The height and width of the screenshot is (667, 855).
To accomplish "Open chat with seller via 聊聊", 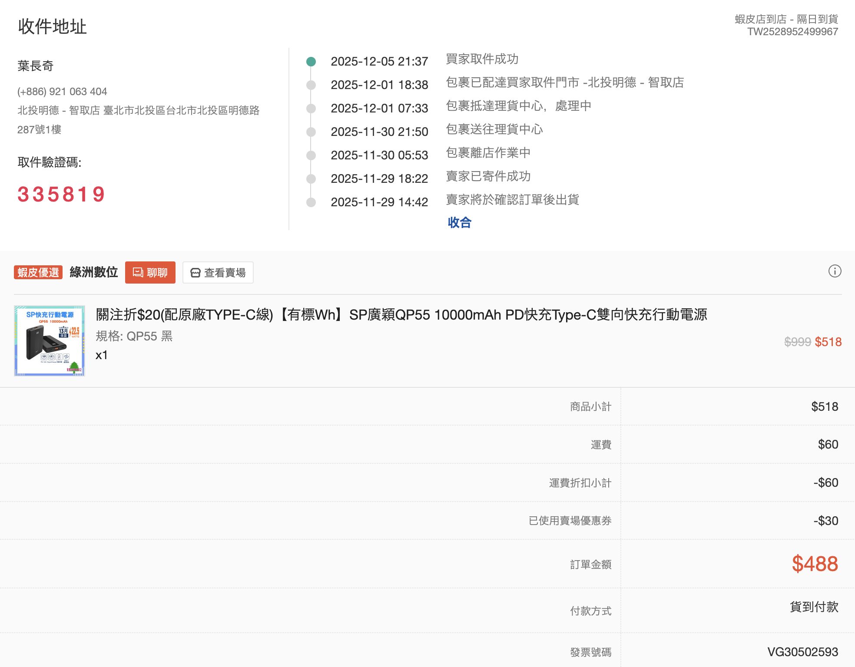I will click(150, 273).
